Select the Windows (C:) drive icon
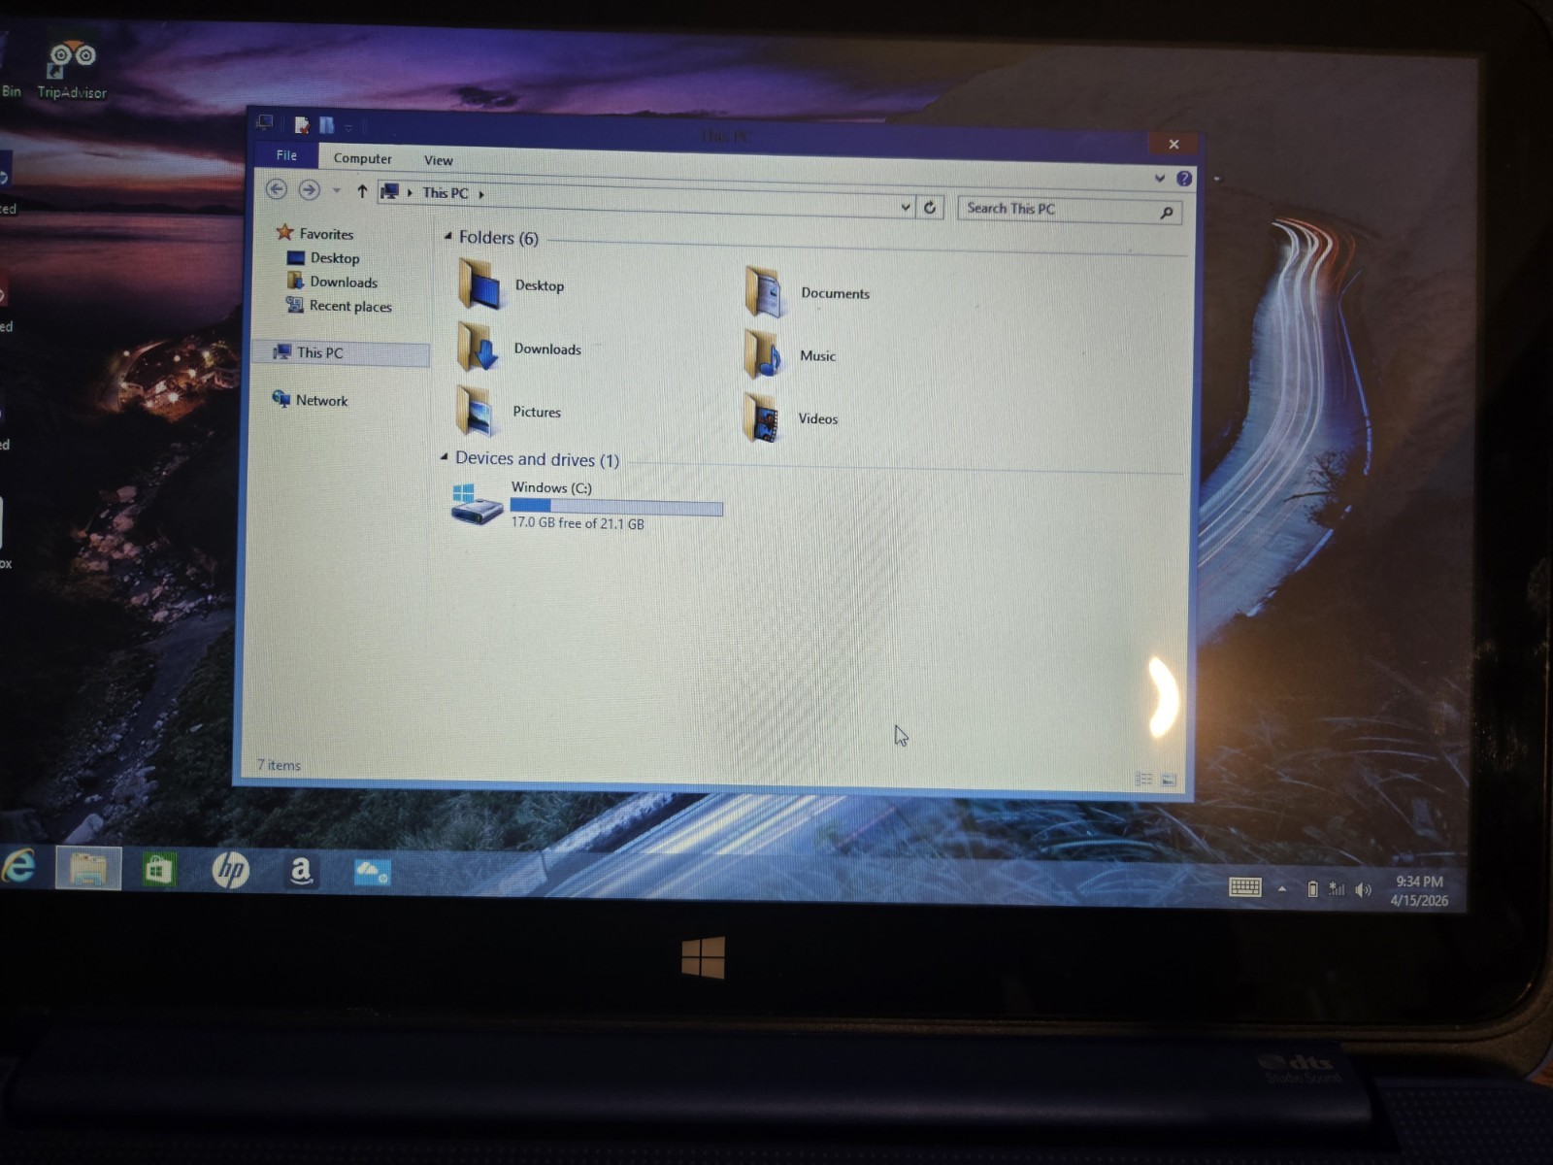Image resolution: width=1553 pixels, height=1165 pixels. point(477,504)
